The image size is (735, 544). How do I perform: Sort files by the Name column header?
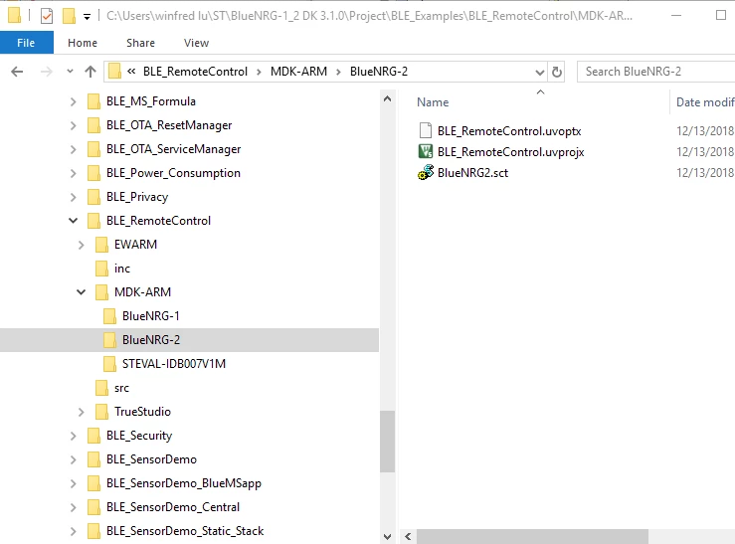(433, 102)
